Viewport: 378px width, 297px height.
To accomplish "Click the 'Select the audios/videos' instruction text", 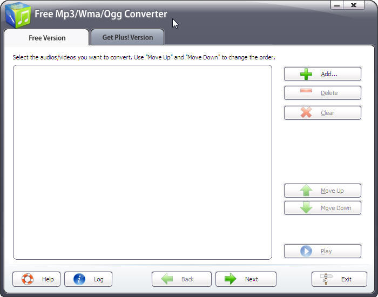I will pos(144,57).
